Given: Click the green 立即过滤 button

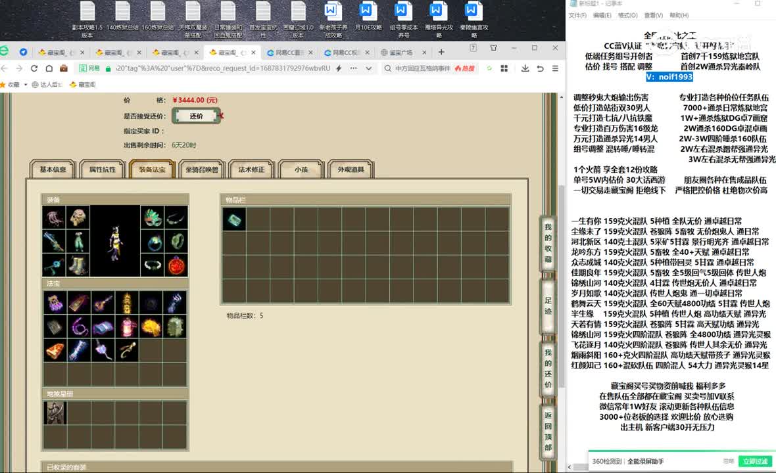Looking at the screenshot, I should coord(755,461).
